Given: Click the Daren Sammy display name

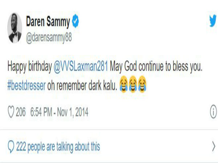Looking at the screenshot, I should (x=48, y=22).
